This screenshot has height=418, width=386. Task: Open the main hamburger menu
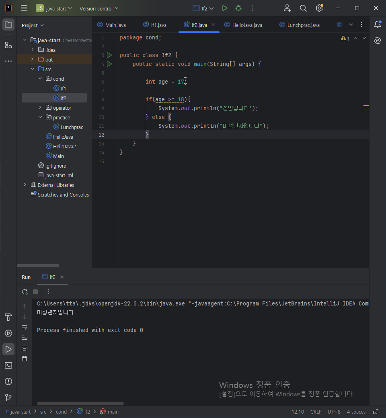tap(24, 8)
